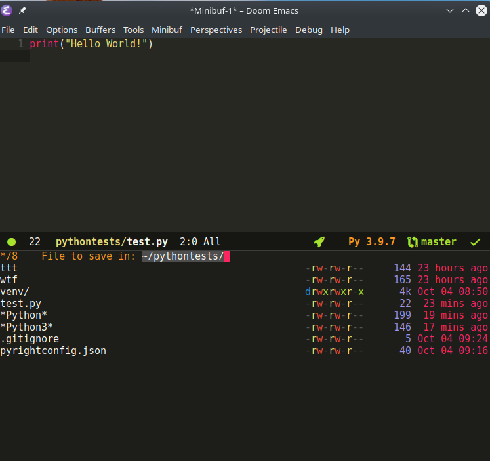The image size is (490, 461).
Task: Open the Edit menu
Action: 30,30
